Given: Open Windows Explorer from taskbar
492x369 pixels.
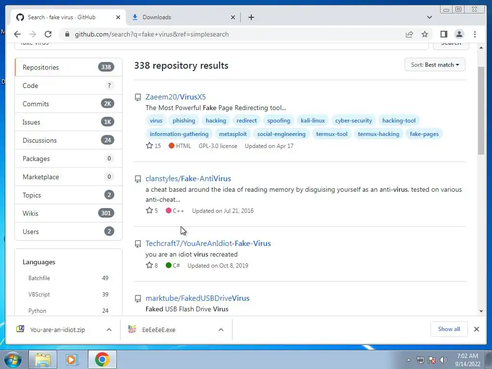Looking at the screenshot, I should click(x=43, y=359).
